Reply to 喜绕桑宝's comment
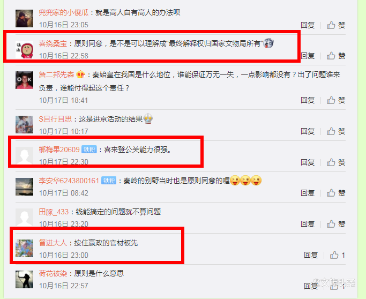366x299 pixels. point(308,56)
